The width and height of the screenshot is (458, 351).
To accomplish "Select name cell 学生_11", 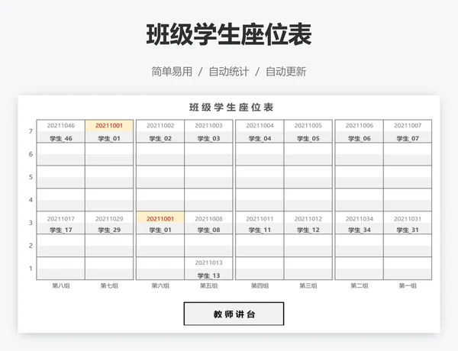I will pos(260,230).
